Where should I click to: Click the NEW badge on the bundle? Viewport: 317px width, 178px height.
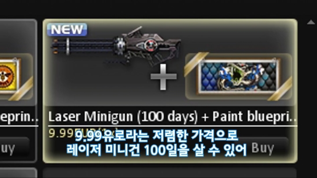pos(67,29)
